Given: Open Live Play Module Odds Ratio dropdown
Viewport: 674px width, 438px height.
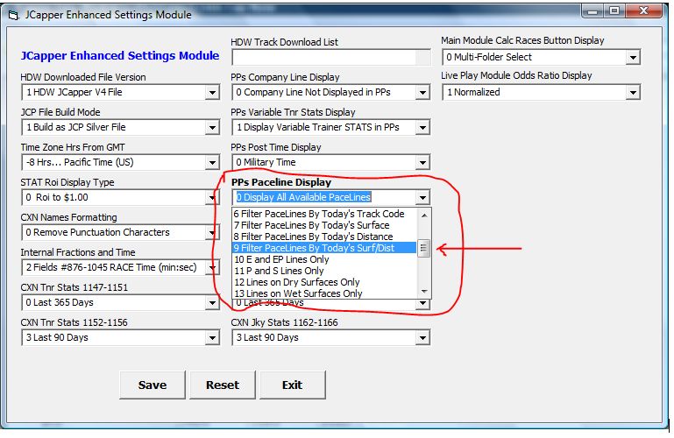Looking at the screenshot, I should (x=633, y=92).
